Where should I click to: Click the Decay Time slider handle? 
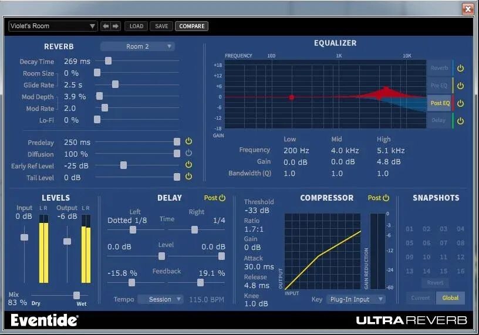pyautogui.click(x=108, y=61)
